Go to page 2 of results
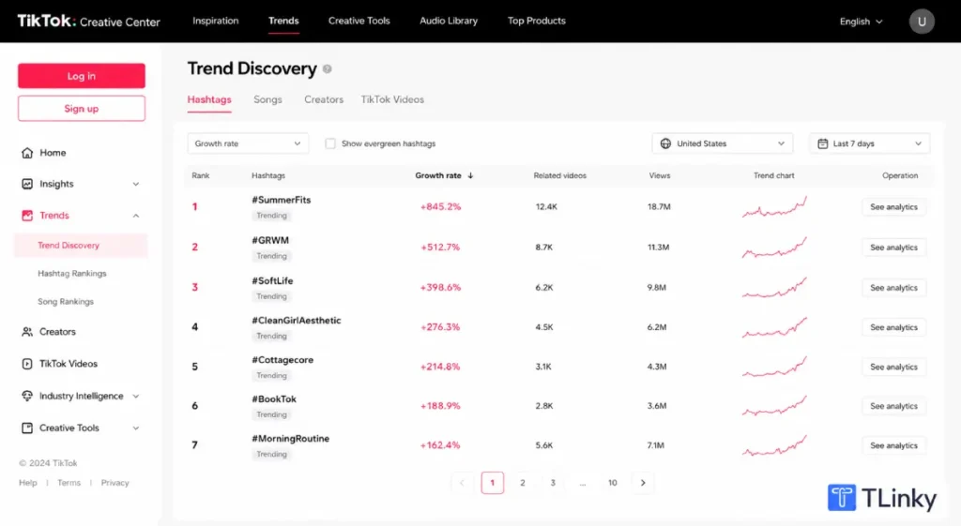The image size is (961, 526). point(522,483)
